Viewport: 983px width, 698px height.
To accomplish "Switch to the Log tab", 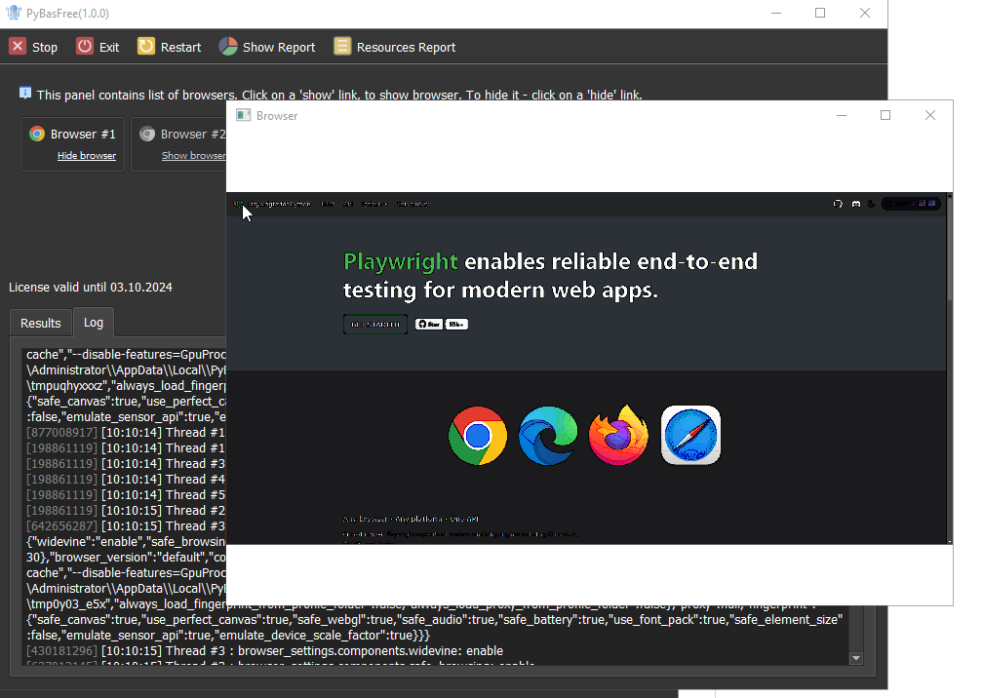I will [94, 322].
